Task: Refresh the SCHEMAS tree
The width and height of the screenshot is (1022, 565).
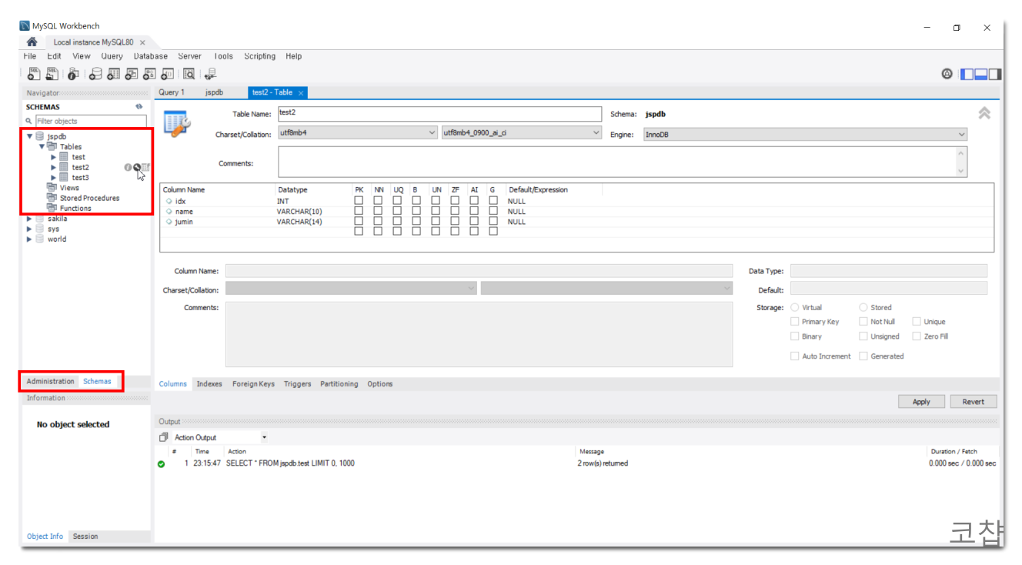Action: (139, 107)
